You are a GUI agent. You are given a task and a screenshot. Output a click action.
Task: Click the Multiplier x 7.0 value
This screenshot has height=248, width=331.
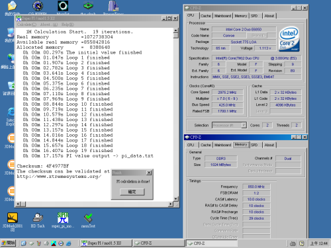coord(227,99)
